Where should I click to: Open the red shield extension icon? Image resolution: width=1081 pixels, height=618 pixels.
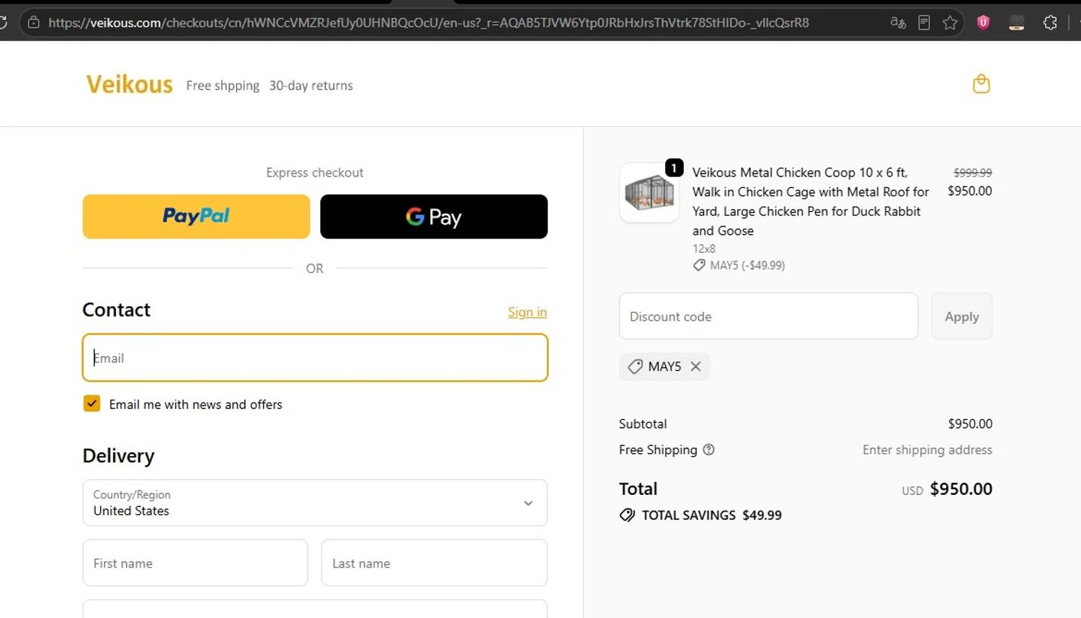(983, 22)
